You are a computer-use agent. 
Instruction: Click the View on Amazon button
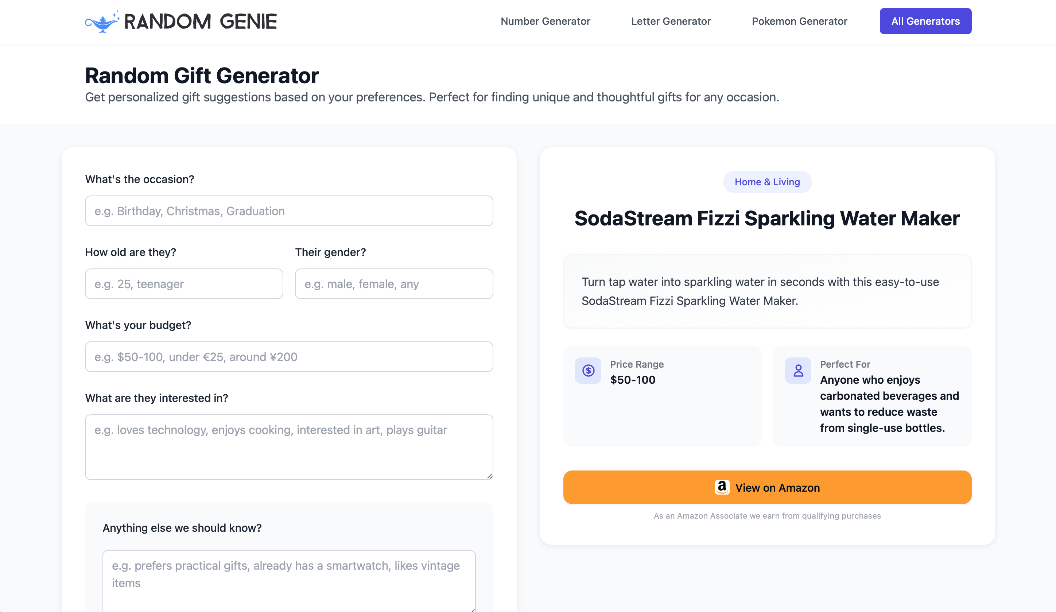click(767, 487)
